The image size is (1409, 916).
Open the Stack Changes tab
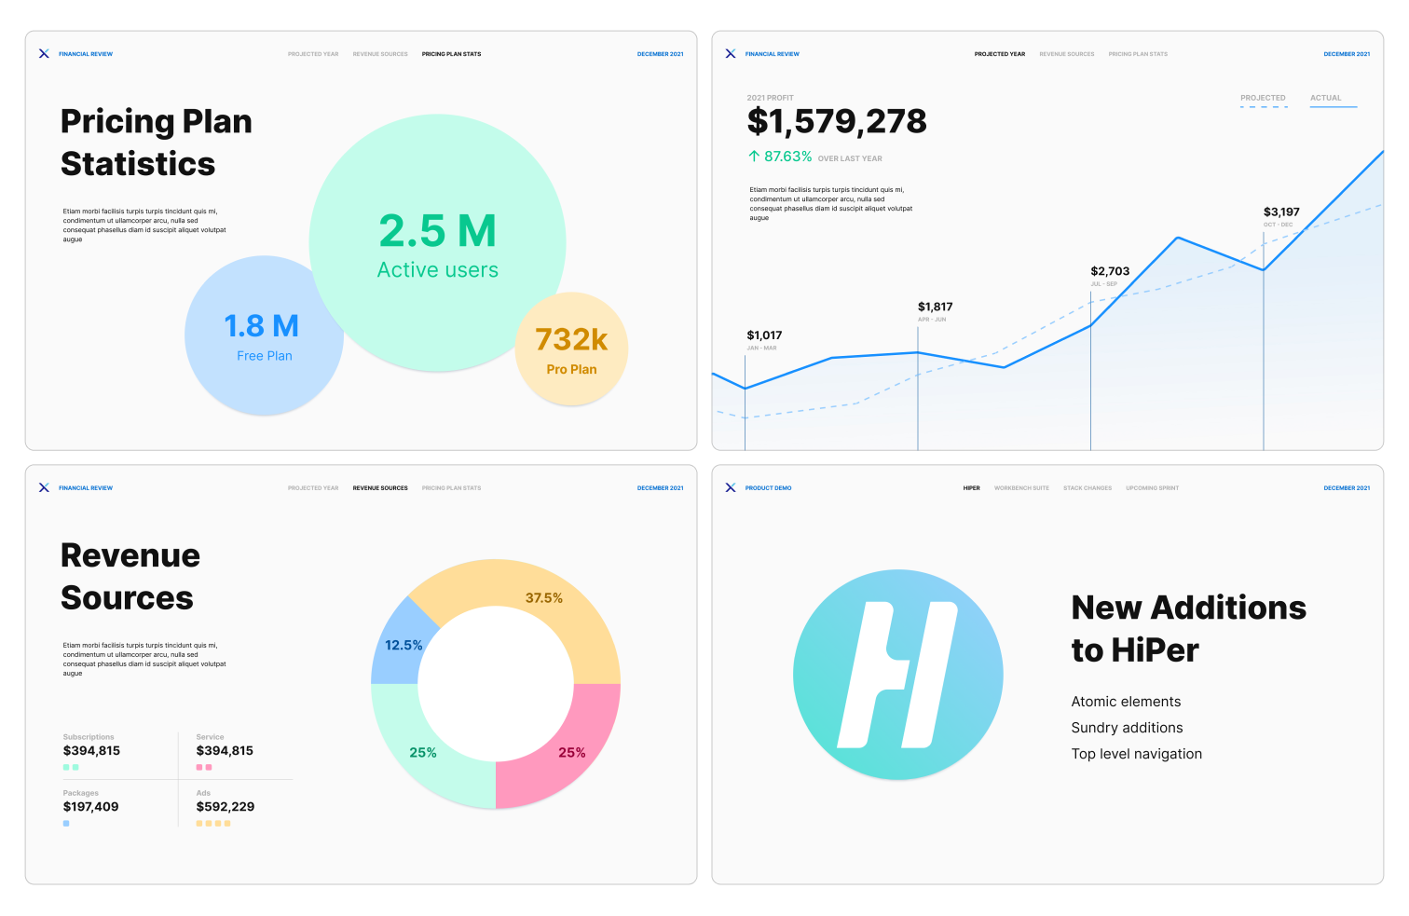pyautogui.click(x=1088, y=488)
